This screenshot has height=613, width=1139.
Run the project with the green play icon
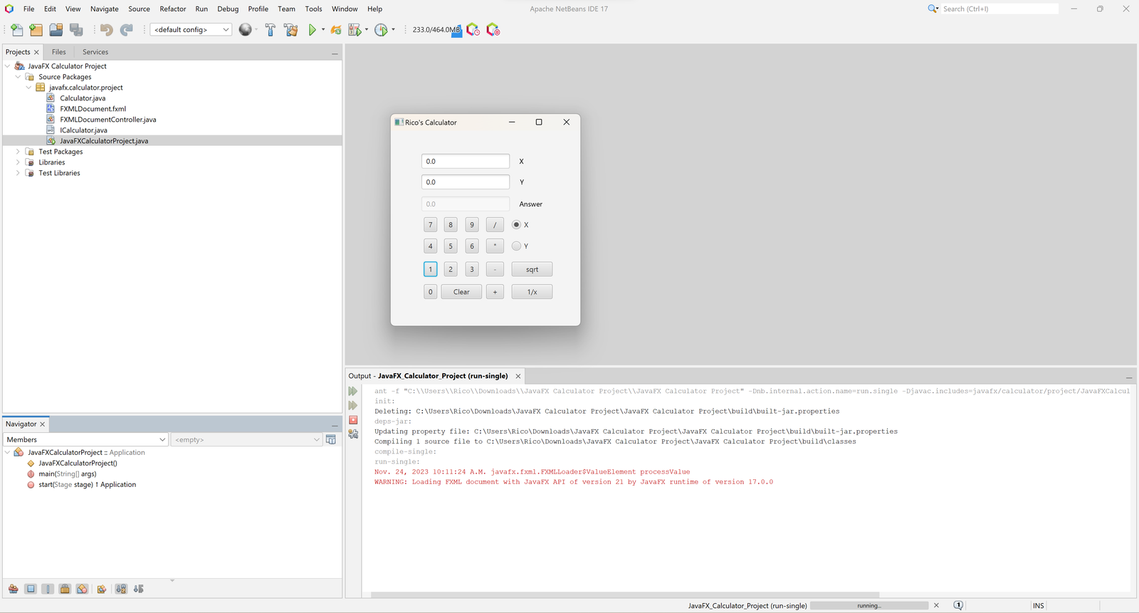click(x=312, y=30)
